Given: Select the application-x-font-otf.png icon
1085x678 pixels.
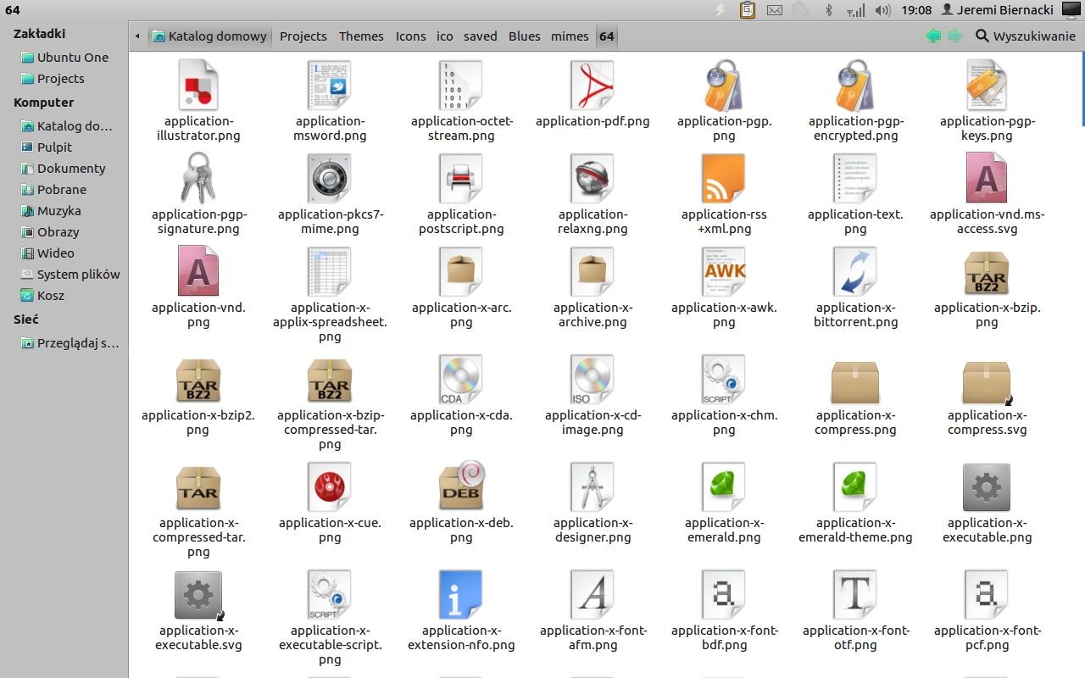Looking at the screenshot, I should click(x=855, y=594).
